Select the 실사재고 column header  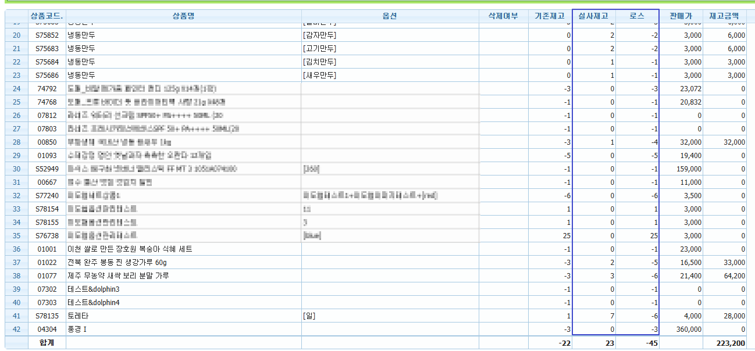click(593, 16)
